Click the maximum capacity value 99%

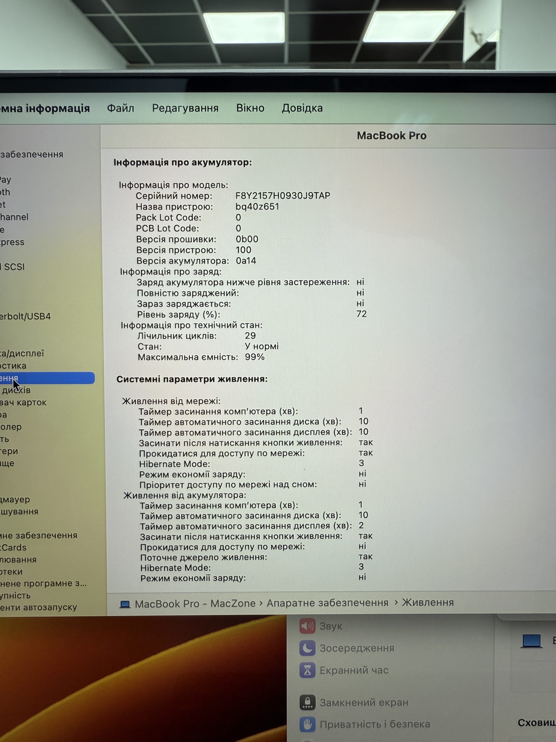(255, 357)
